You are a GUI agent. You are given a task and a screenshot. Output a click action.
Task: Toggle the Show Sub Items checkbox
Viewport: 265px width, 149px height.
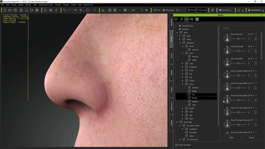pyautogui.click(x=177, y=145)
